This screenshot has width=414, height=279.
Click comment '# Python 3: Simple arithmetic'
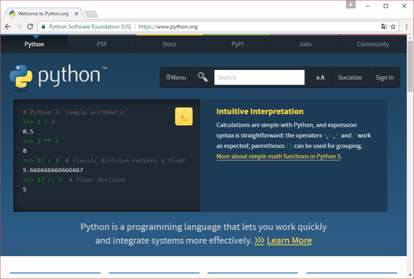pyautogui.click(x=74, y=112)
